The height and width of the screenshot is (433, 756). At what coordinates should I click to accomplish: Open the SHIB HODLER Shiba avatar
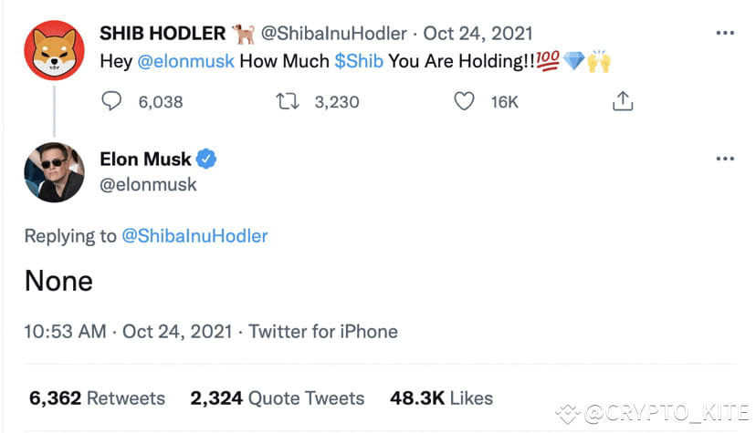[54, 50]
